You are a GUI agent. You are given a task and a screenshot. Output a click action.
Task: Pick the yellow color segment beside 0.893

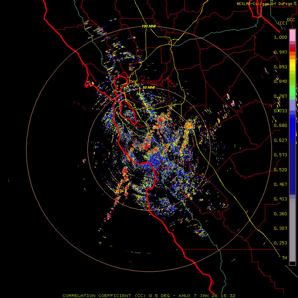[292, 66]
